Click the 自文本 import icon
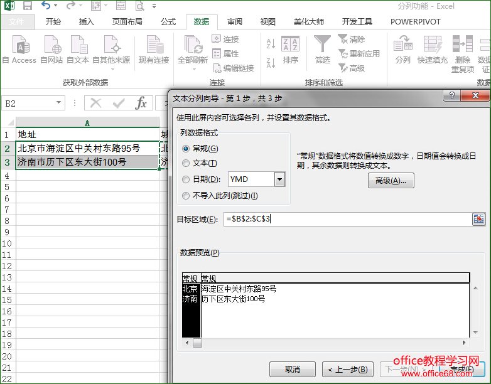The width and height of the screenshot is (491, 384). pyautogui.click(x=78, y=46)
